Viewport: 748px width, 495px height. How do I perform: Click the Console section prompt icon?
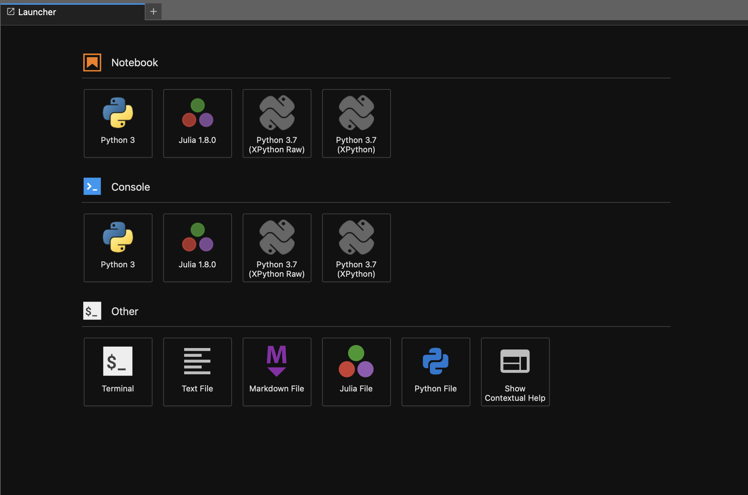(92, 186)
